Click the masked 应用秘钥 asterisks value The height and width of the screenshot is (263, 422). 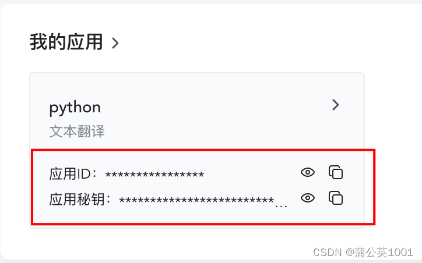tap(196, 200)
